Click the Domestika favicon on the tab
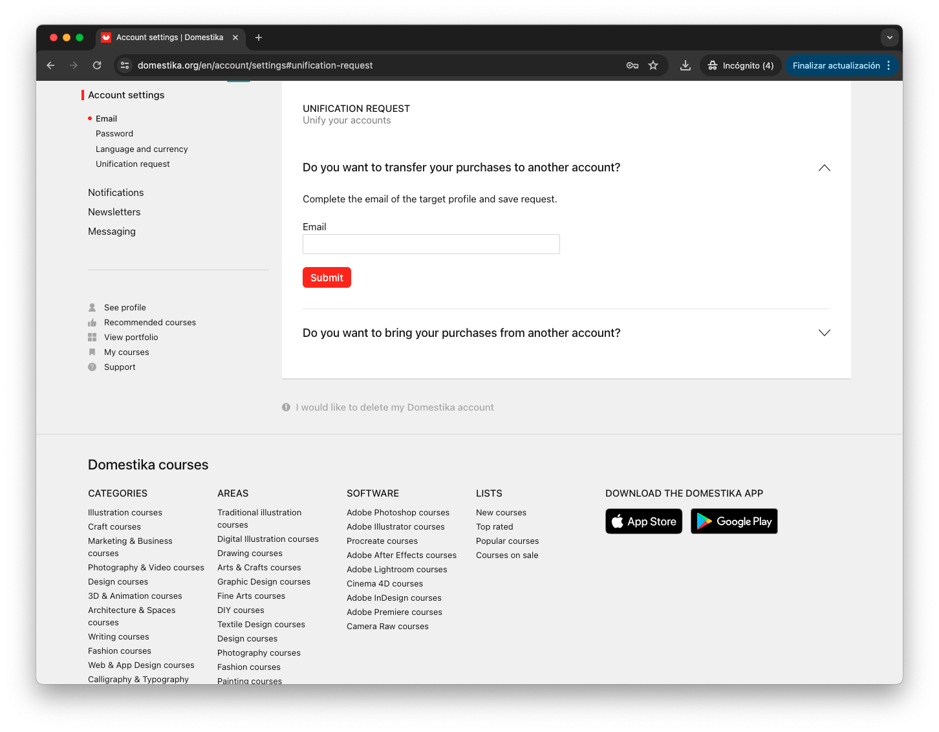The width and height of the screenshot is (939, 732). point(107,38)
